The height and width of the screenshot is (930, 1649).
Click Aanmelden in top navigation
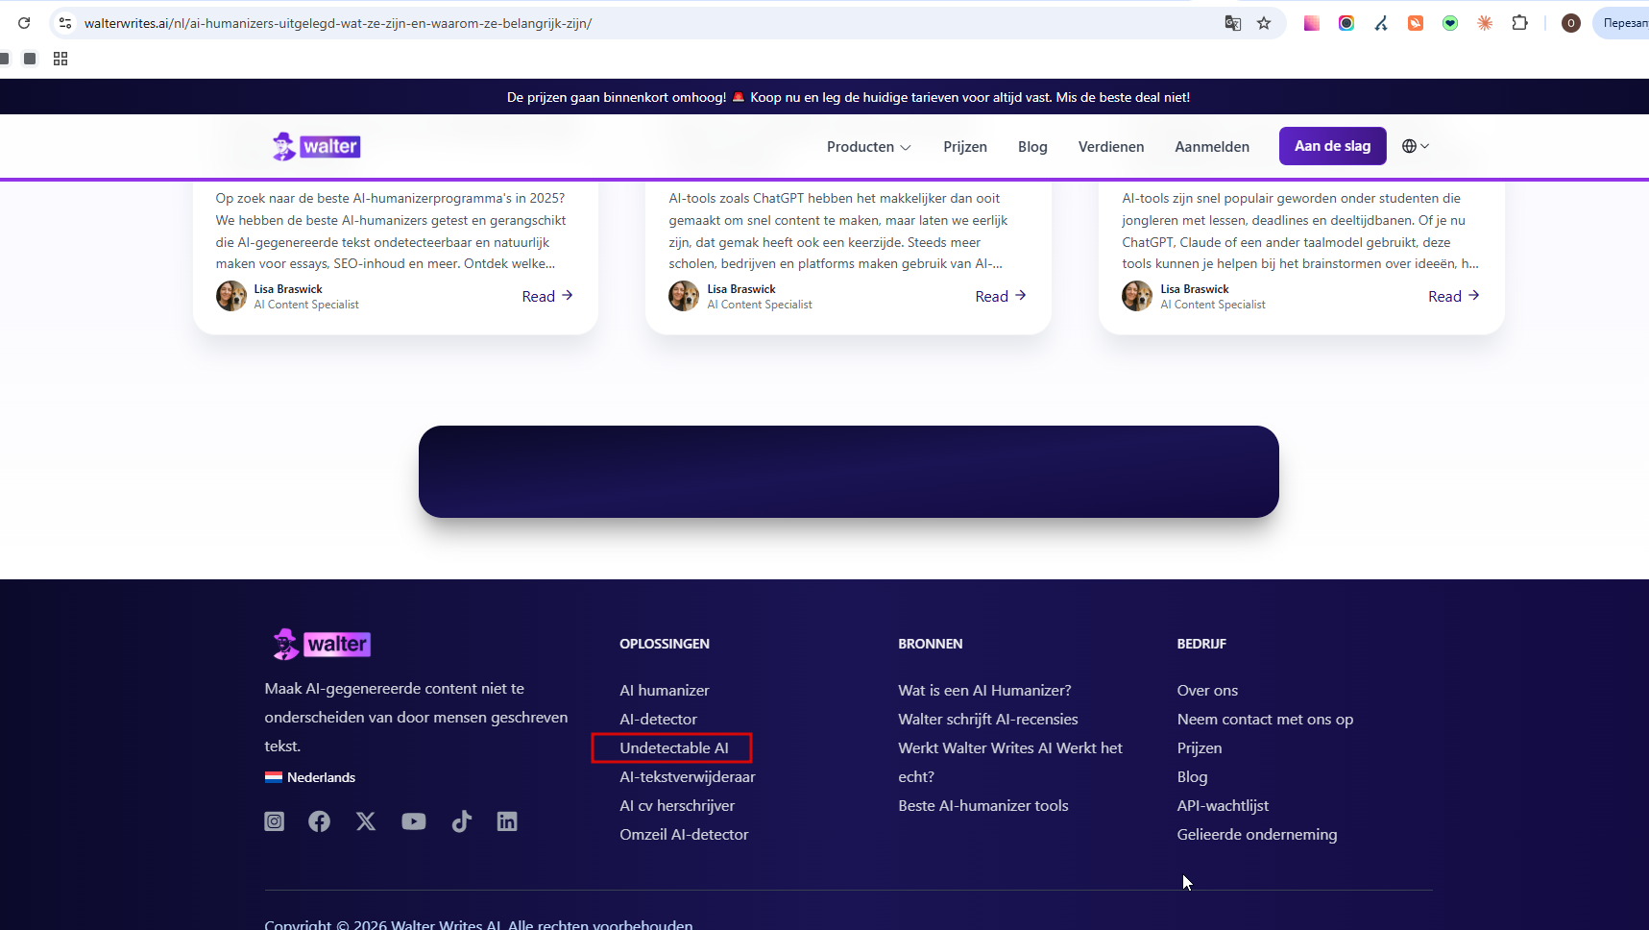[1212, 147]
